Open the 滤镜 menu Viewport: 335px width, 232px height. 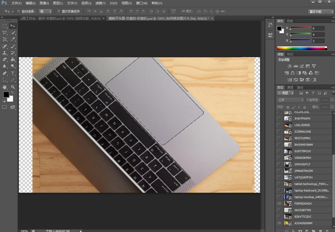[100, 3]
